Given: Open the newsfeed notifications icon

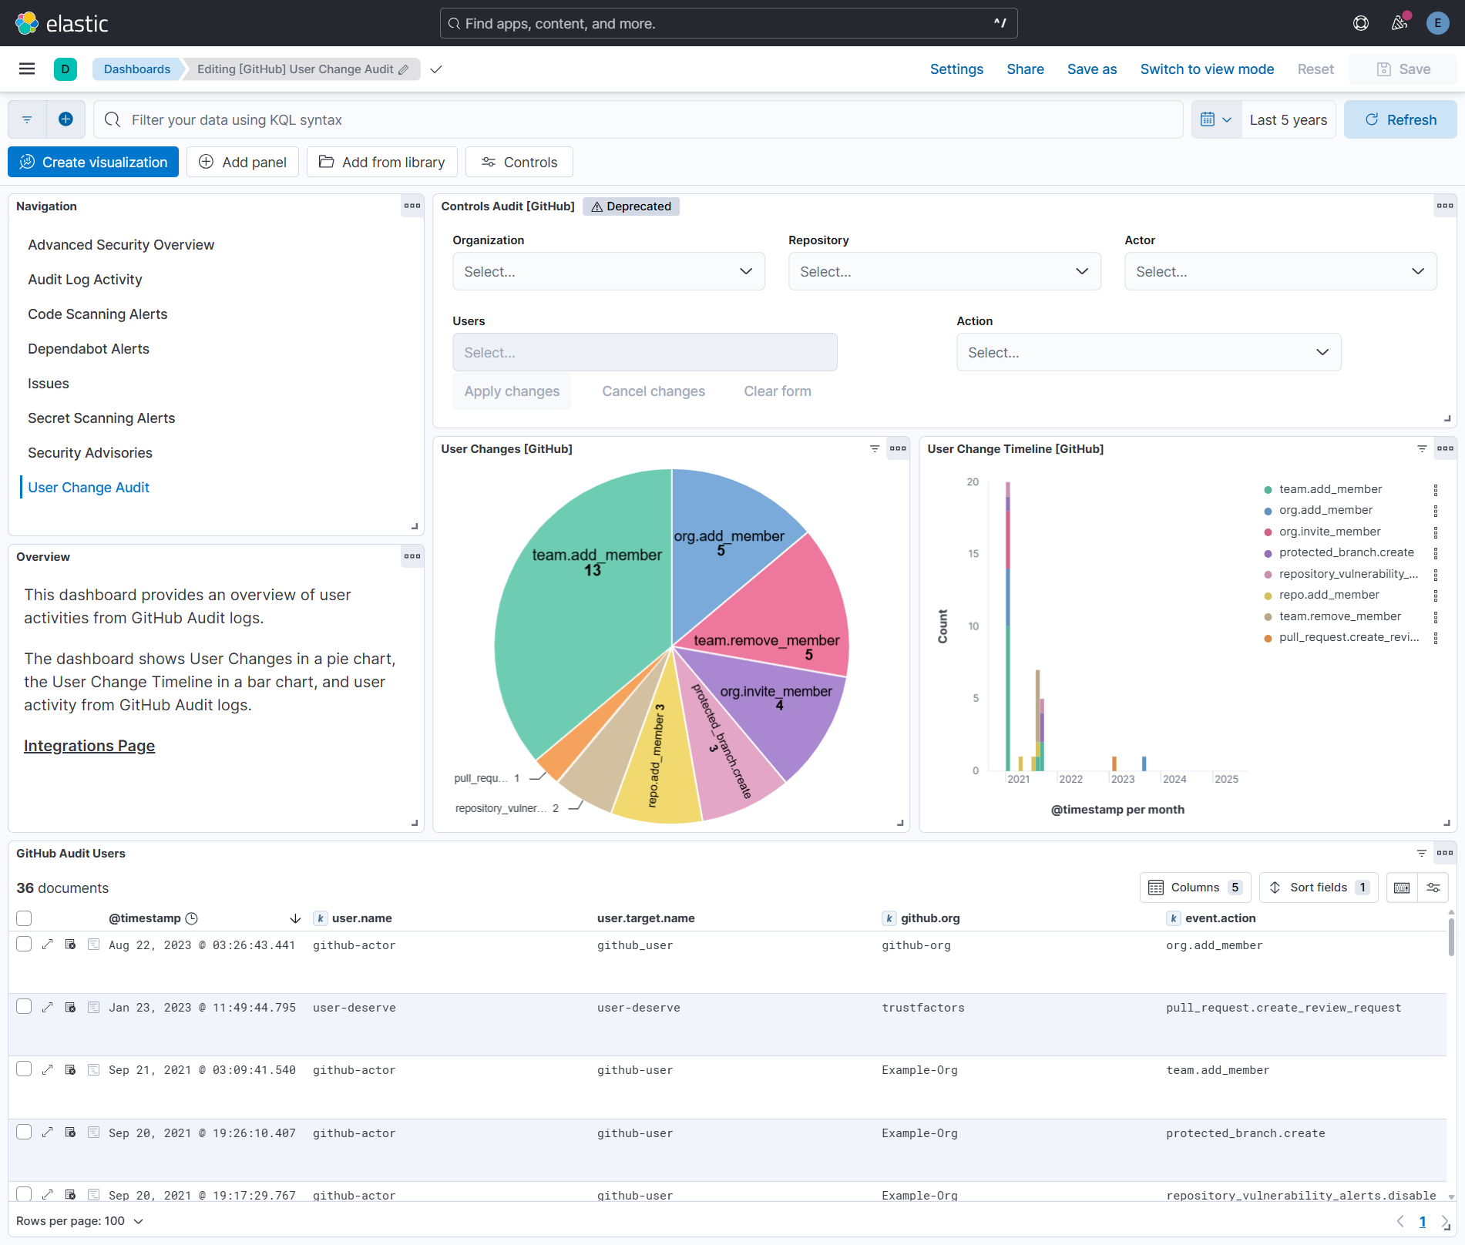Looking at the screenshot, I should tap(1399, 23).
